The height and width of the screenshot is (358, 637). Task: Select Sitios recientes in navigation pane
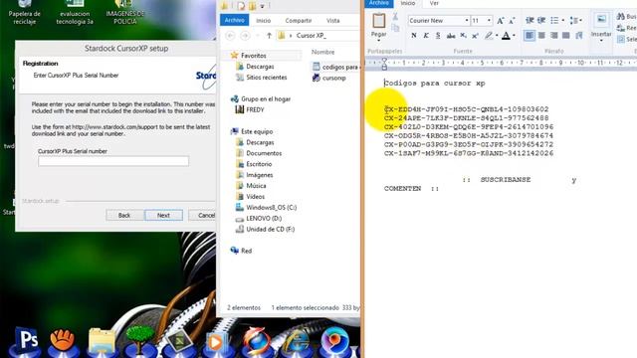coord(266,78)
